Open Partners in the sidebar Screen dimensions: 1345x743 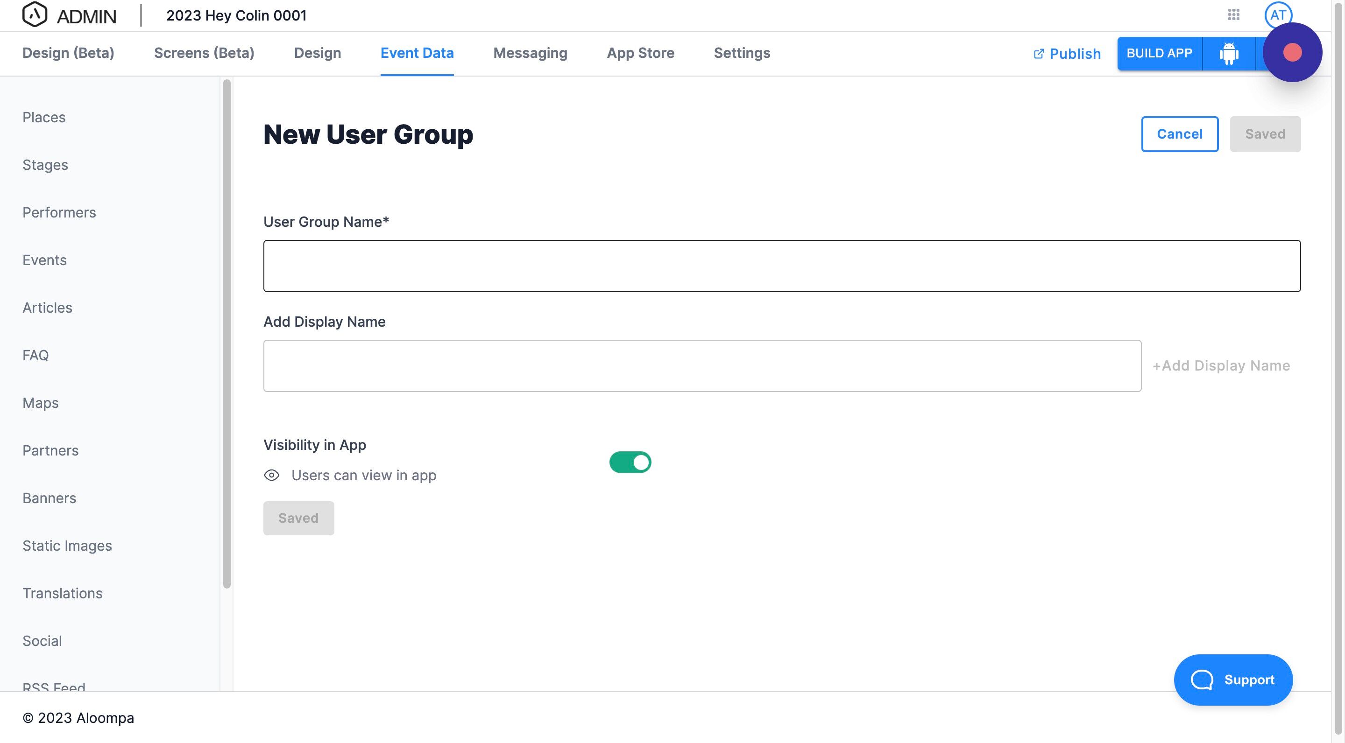pyautogui.click(x=50, y=450)
